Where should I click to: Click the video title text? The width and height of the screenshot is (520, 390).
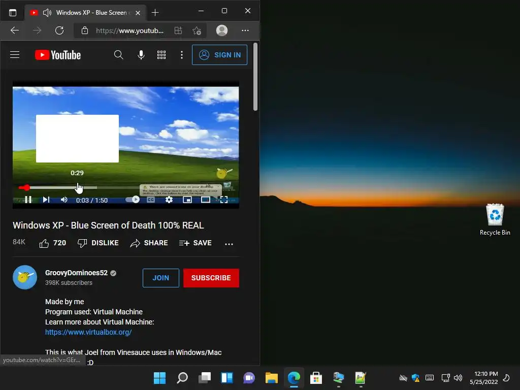pos(108,225)
